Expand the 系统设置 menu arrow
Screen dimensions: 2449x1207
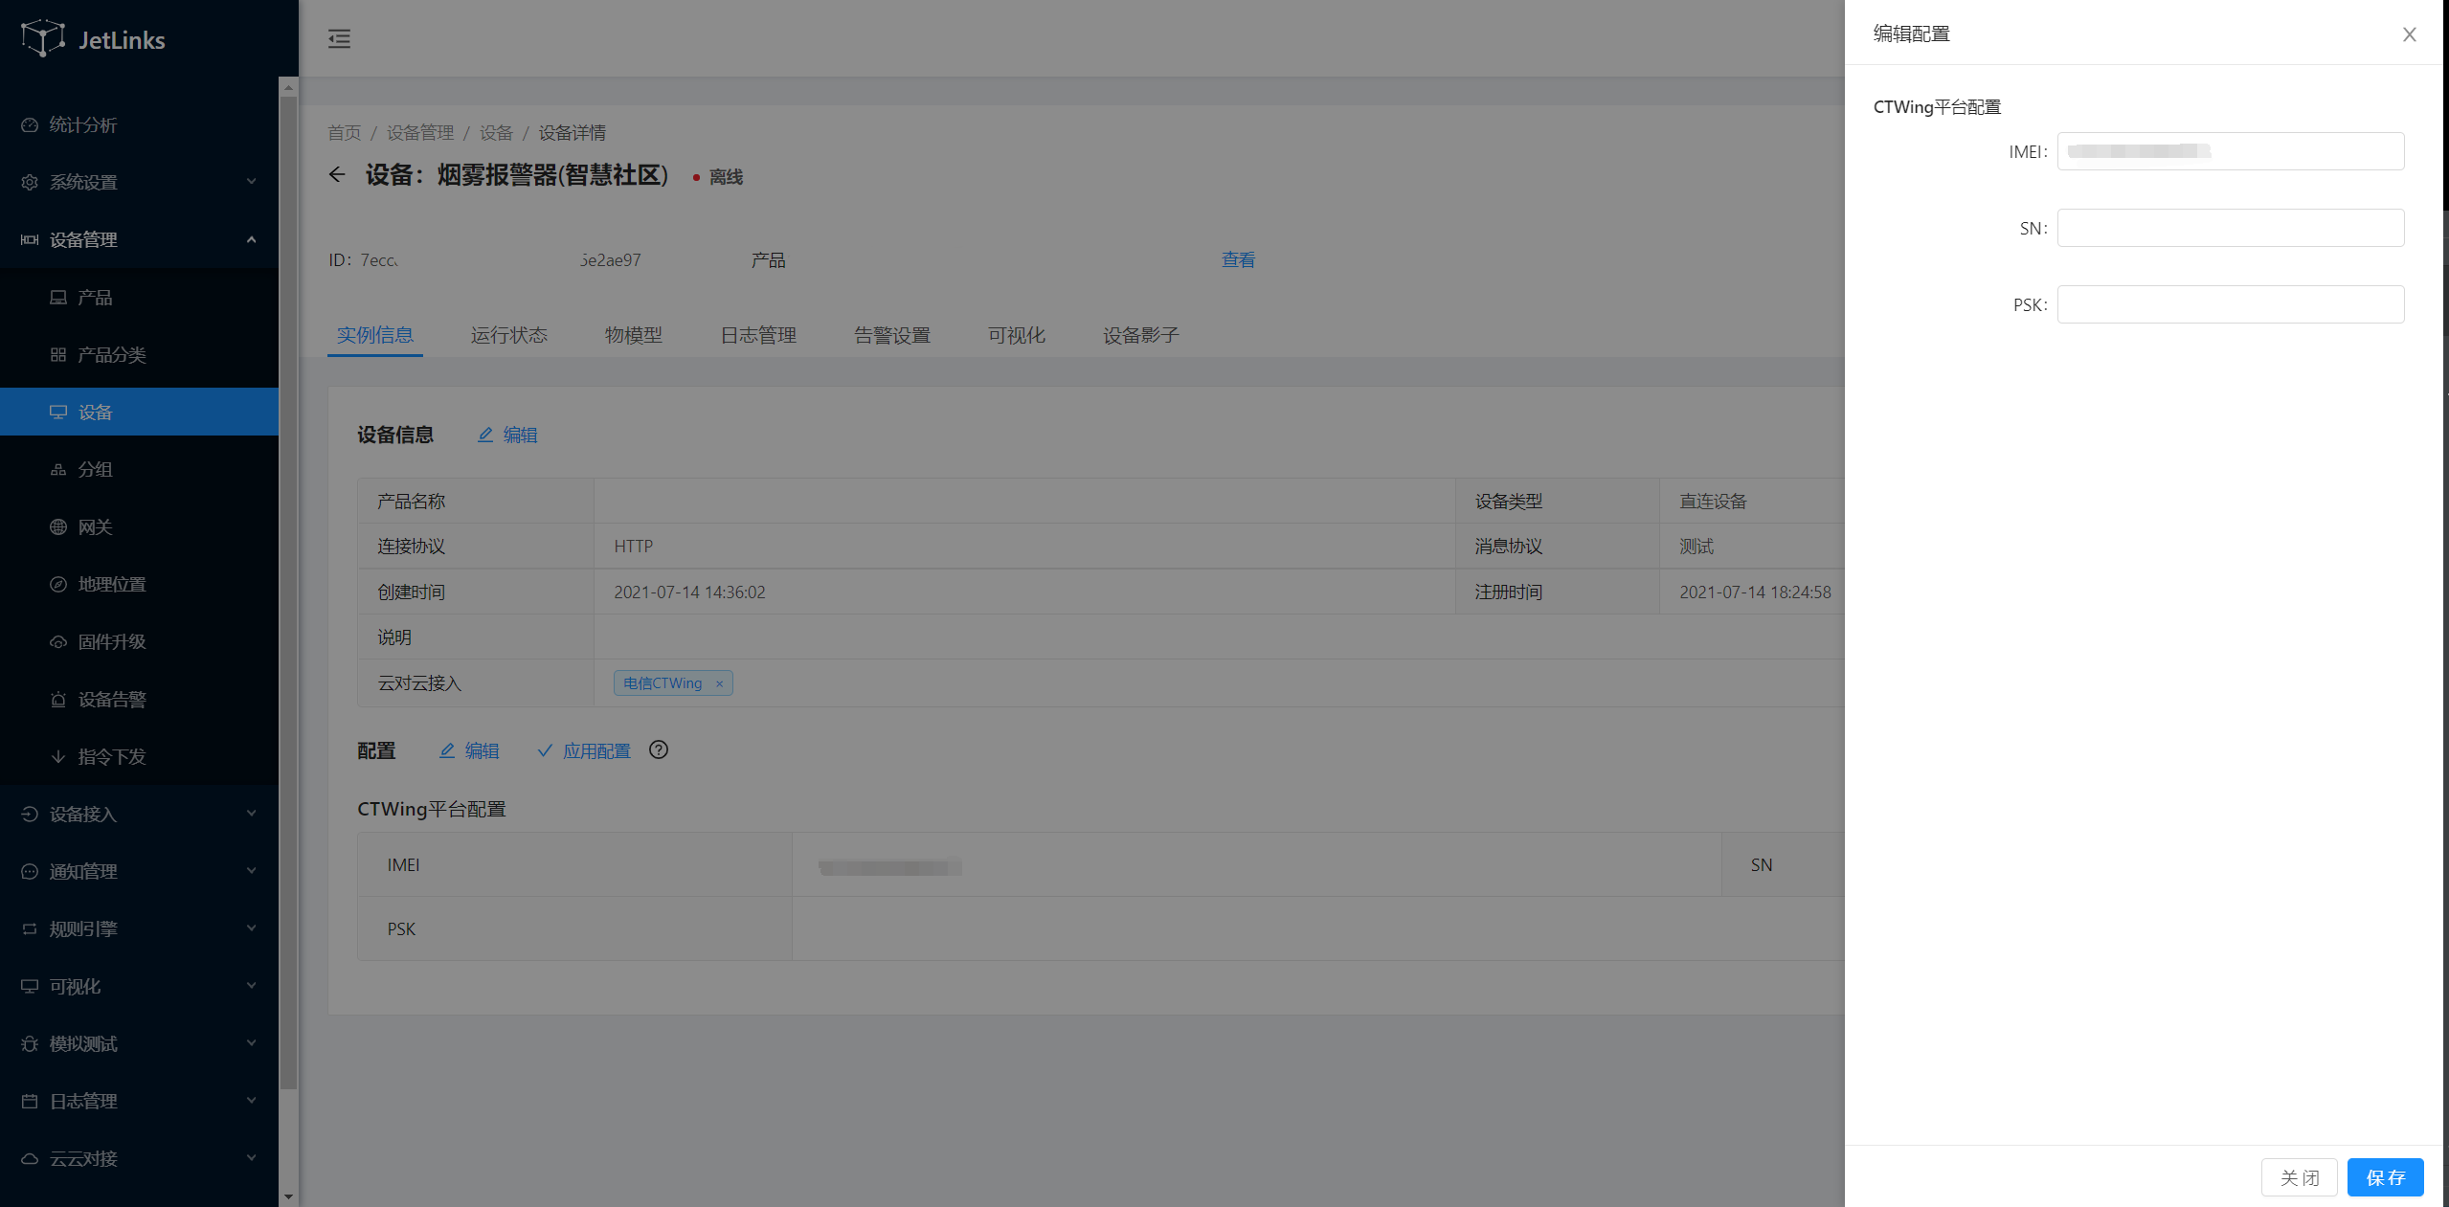(x=251, y=182)
